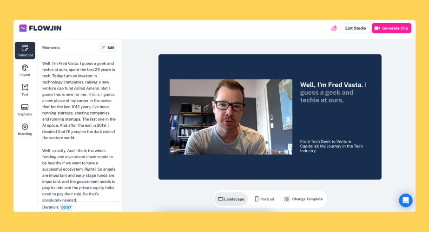Click the pink cloud icon in header
This screenshot has height=232, width=429.
(334, 28)
